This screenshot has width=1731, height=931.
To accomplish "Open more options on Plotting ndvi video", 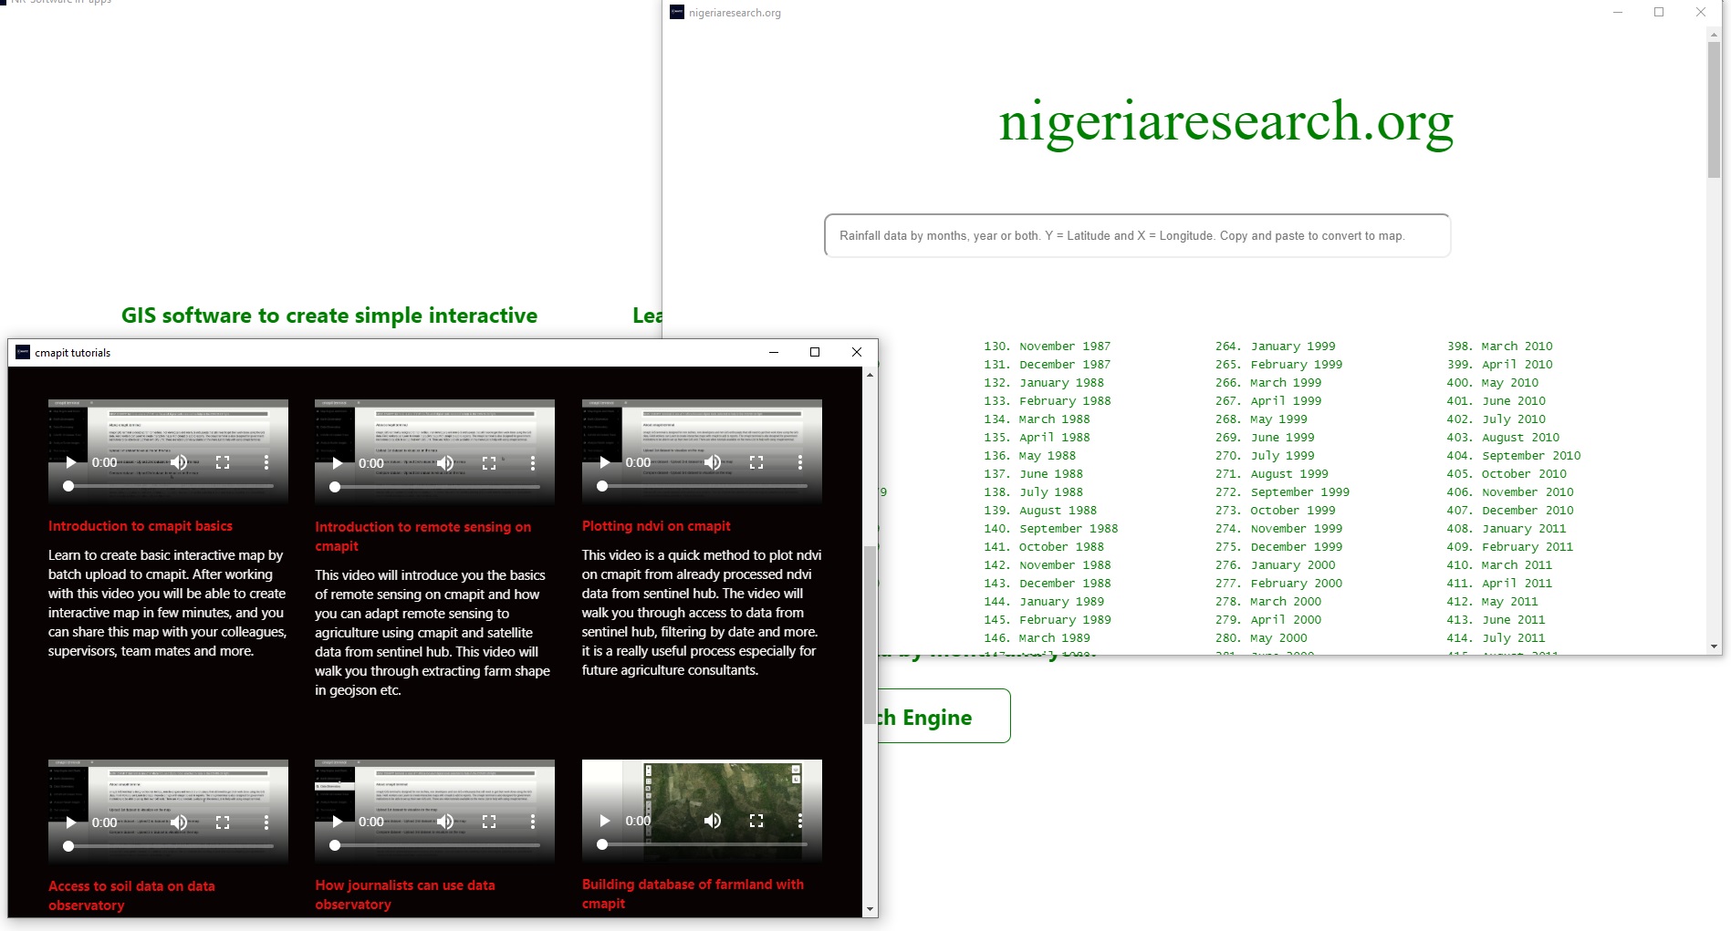I will point(800,462).
